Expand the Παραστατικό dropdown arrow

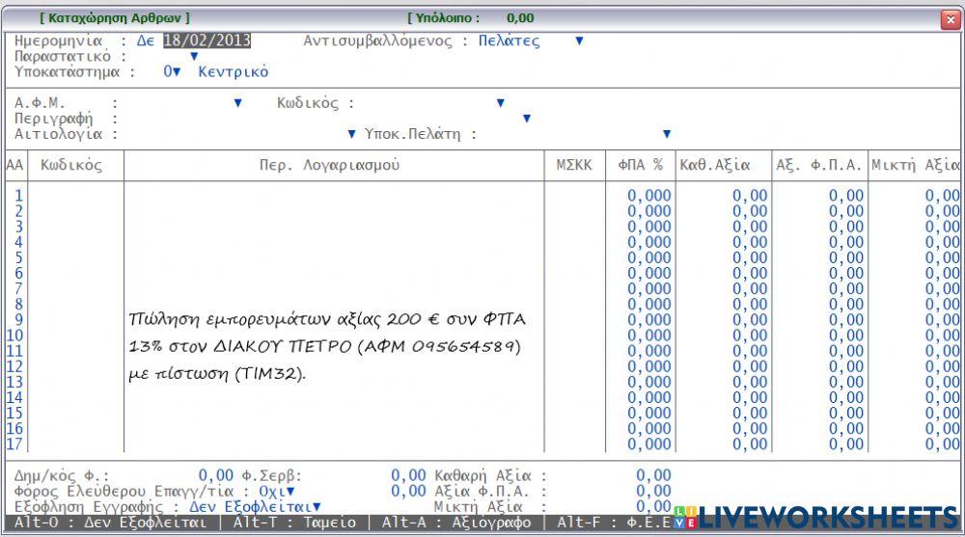[x=194, y=56]
